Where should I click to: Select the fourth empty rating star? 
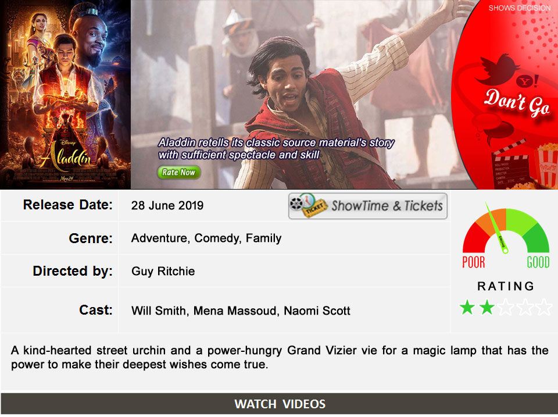pyautogui.click(x=525, y=307)
